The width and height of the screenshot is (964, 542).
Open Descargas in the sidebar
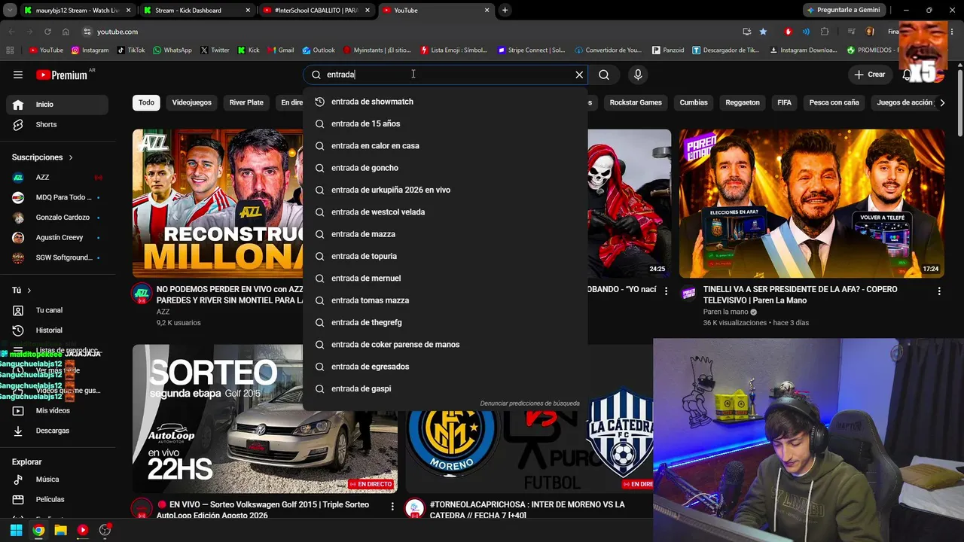57,431
